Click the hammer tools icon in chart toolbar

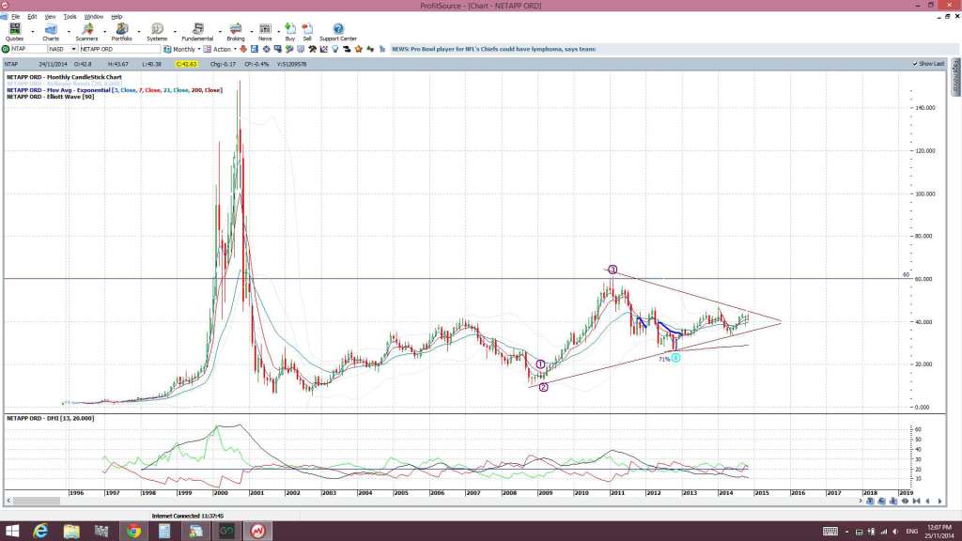(x=312, y=49)
